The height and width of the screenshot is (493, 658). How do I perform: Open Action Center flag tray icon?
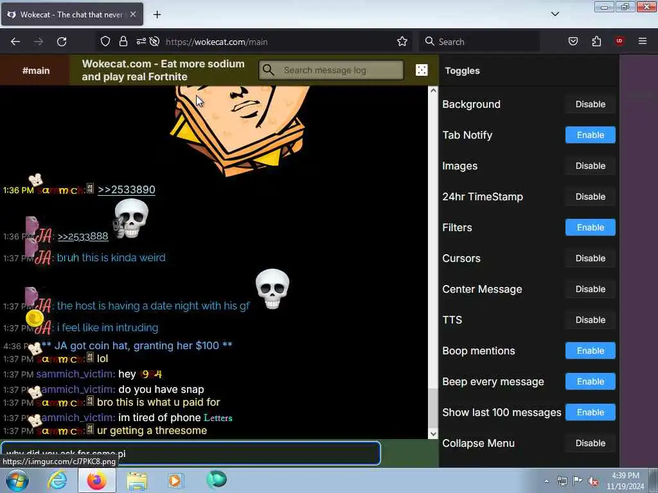pos(577,481)
